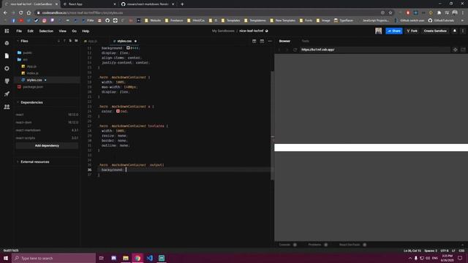Open the Go menu
This screenshot has width=468, height=263.
point(74,31)
